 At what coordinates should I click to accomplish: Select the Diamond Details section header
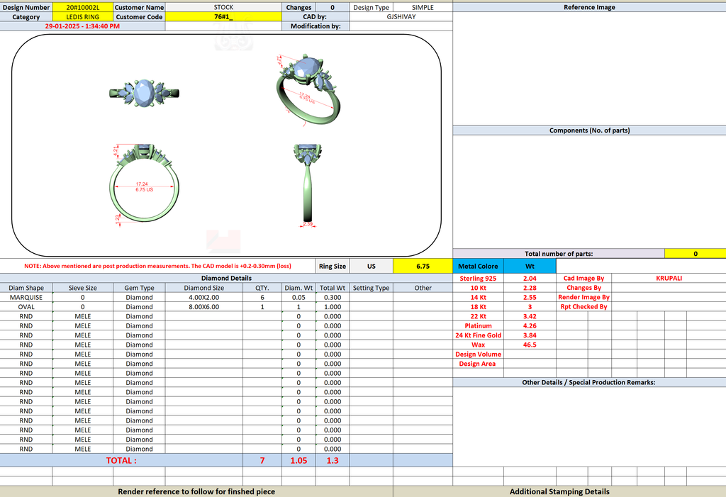(x=226, y=279)
